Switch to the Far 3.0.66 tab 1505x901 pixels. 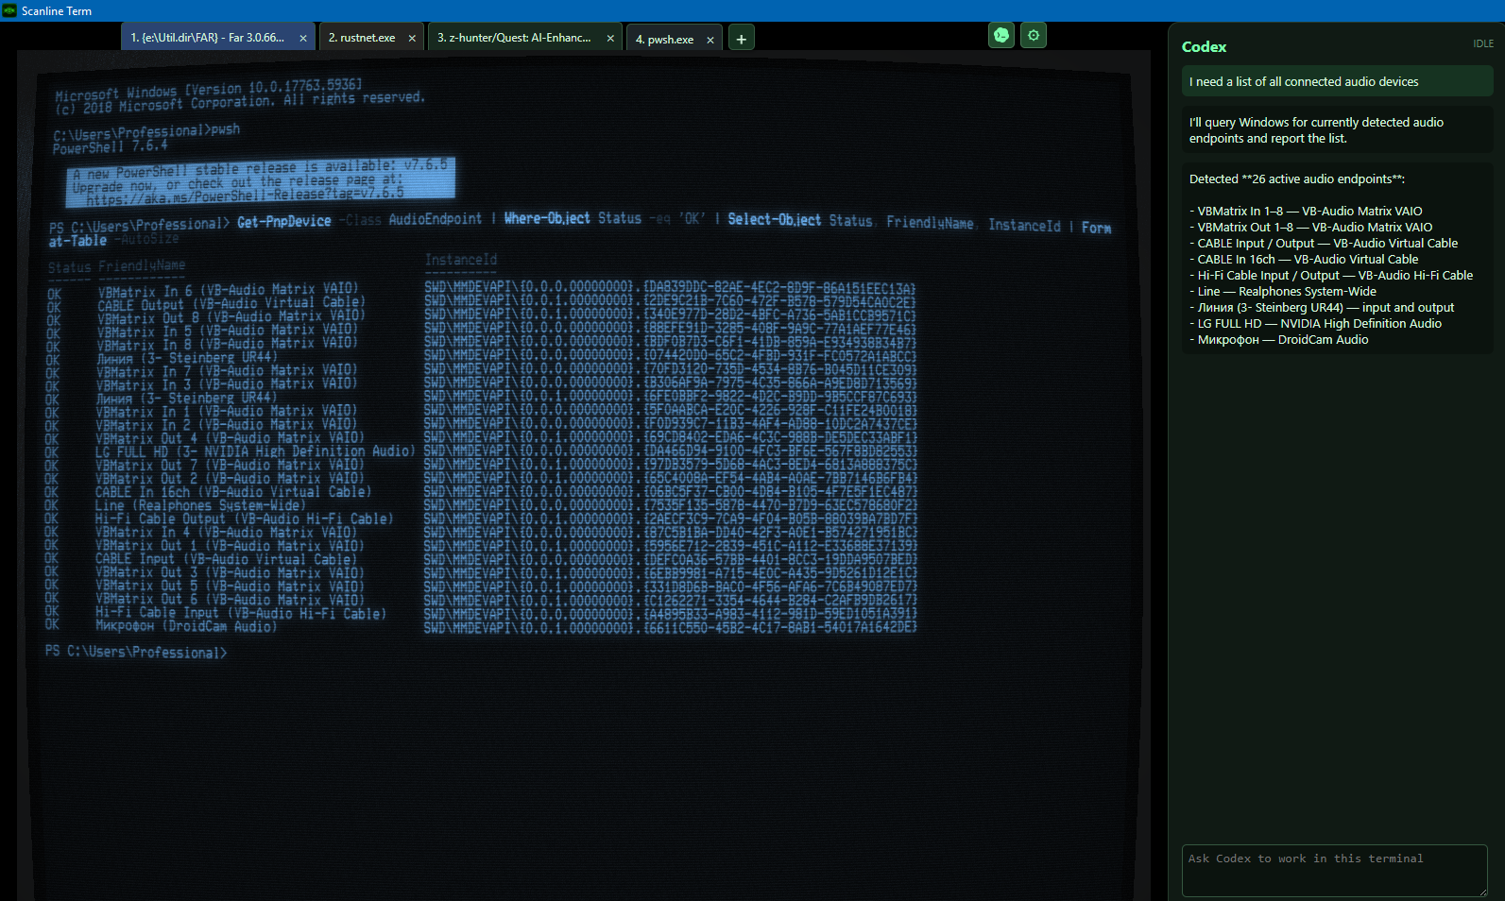pyautogui.click(x=218, y=38)
